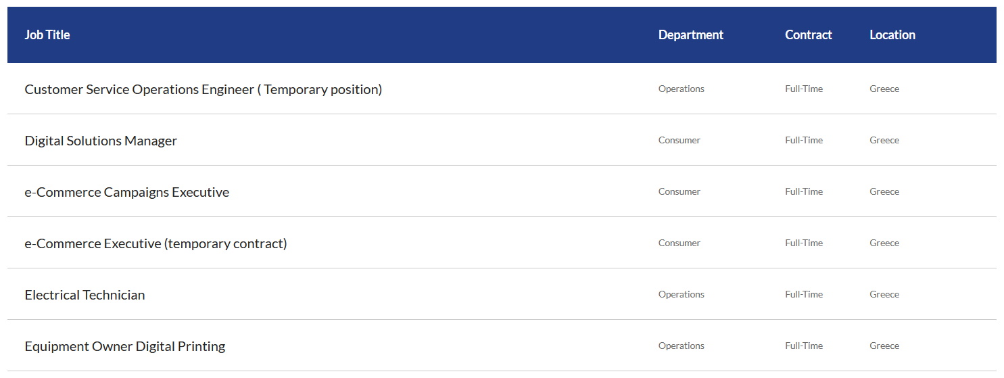Click Greece in e-Commerce Campaigns Executive row
Screen dimensions: 1004x378
coord(884,191)
